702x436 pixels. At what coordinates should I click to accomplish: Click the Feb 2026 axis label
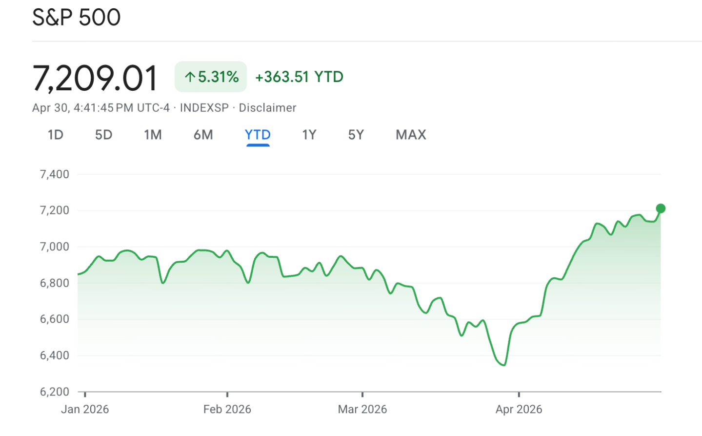pos(227,409)
